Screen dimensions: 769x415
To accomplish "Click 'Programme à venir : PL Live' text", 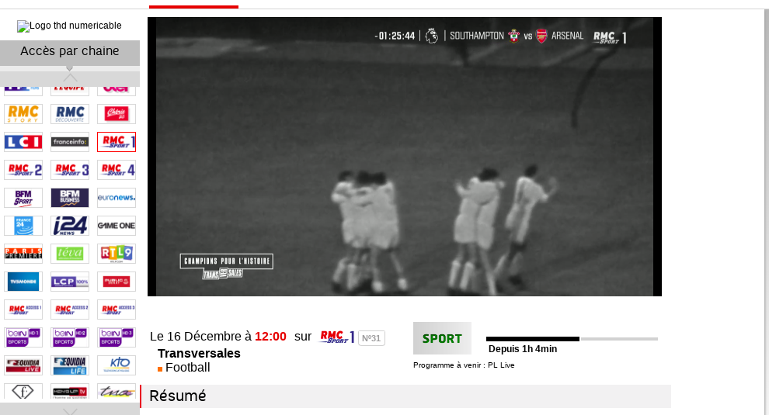I will tap(464, 365).
